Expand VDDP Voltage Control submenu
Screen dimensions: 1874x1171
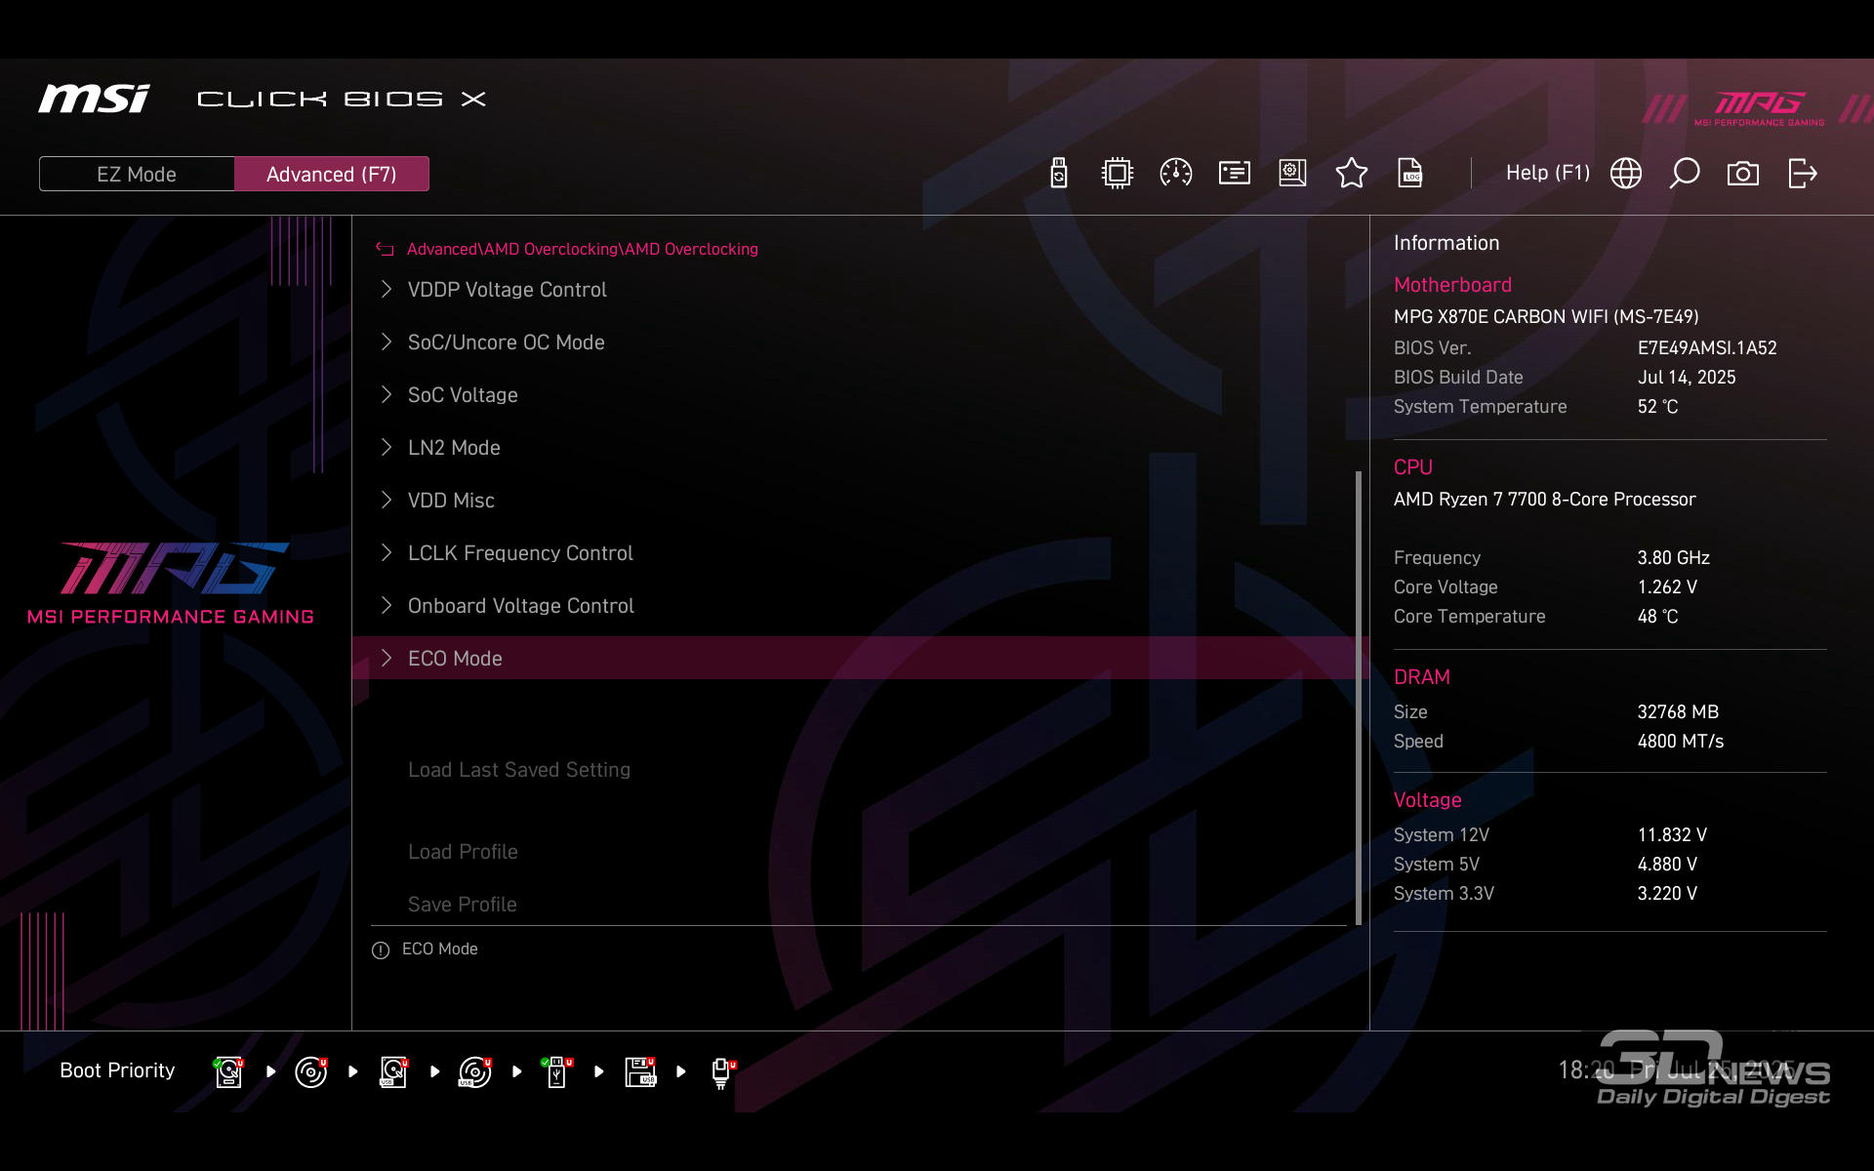[859, 290]
